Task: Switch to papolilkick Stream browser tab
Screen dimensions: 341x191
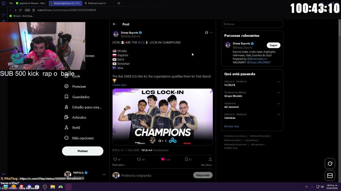Action: (31, 3)
